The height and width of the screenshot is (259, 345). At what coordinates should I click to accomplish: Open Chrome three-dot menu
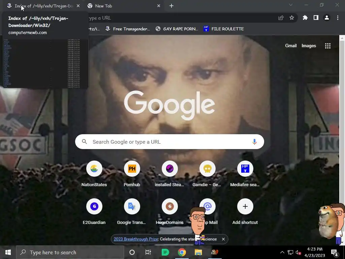click(x=338, y=18)
